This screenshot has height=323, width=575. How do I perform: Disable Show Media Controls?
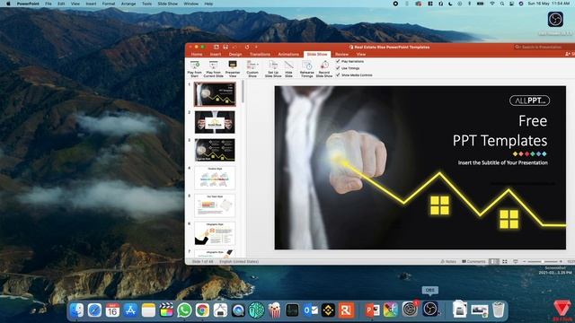click(338, 74)
